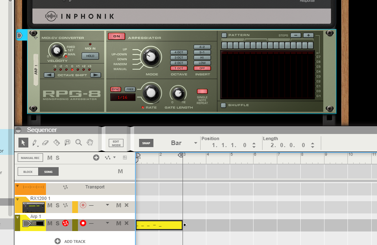Open the header automation icon's dropdown arrow
This screenshot has width=377, height=245.
tap(114, 157)
